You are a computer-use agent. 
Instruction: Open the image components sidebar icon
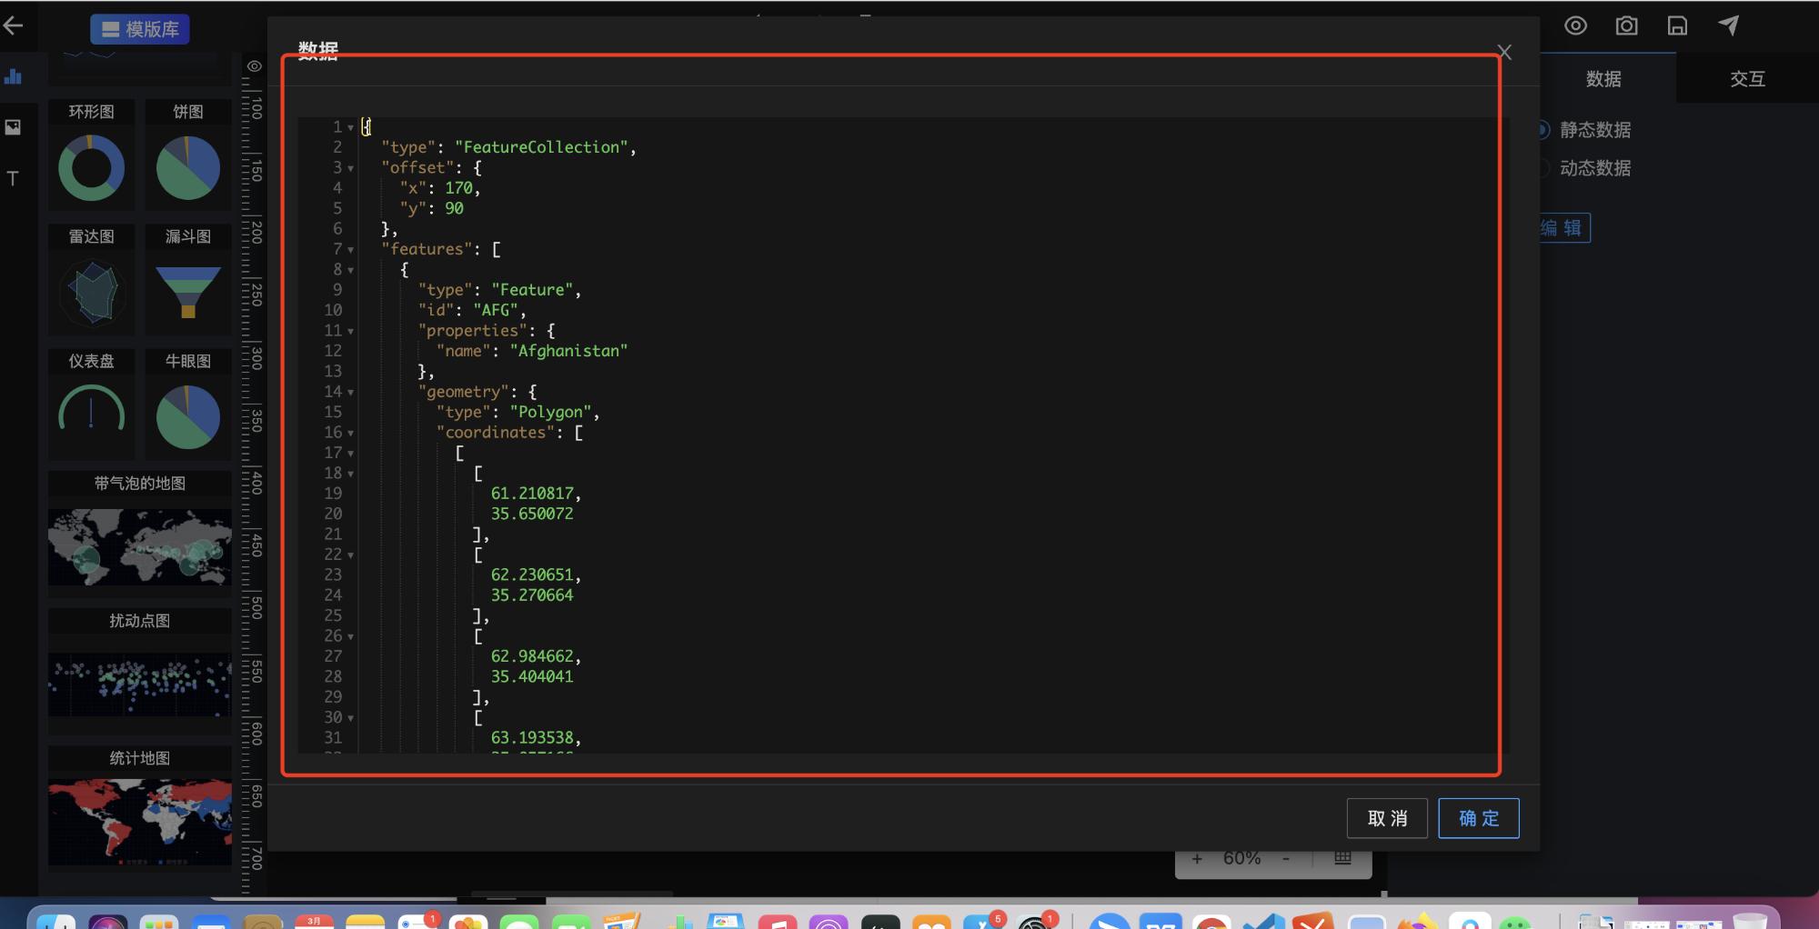tap(13, 127)
